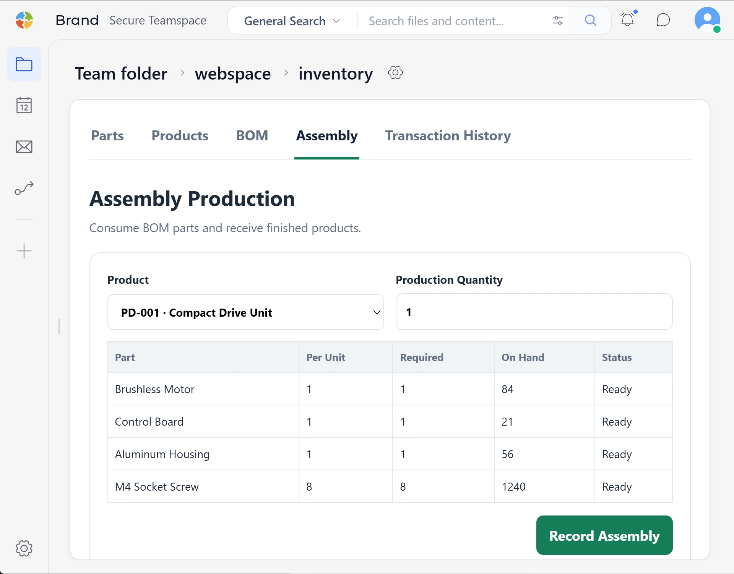The image size is (734, 574).
Task: Open the workflow route icon in sidebar
Action: (24, 188)
